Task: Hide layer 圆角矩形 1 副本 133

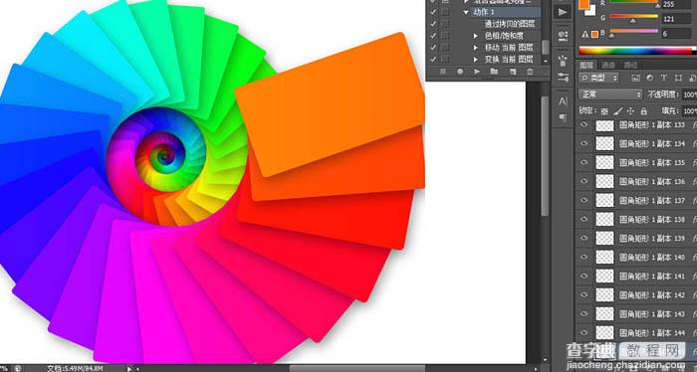Action: point(584,125)
